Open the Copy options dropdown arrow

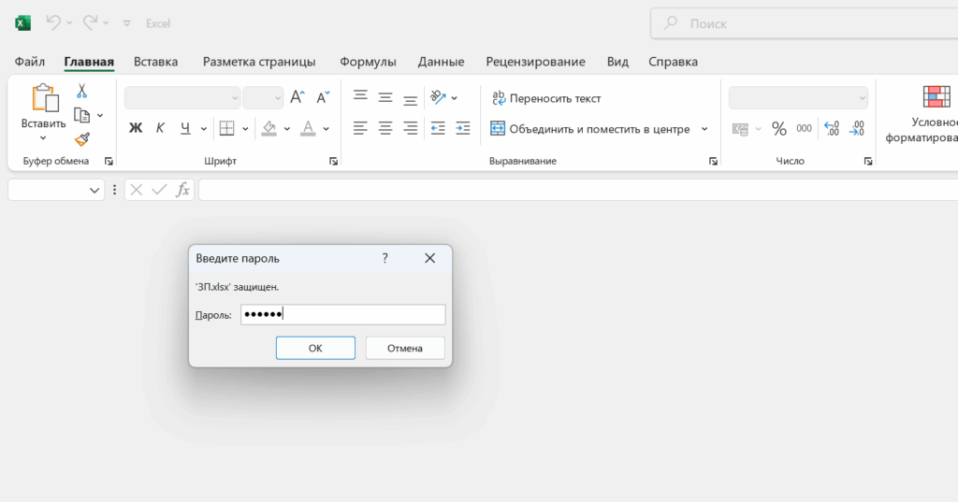100,115
